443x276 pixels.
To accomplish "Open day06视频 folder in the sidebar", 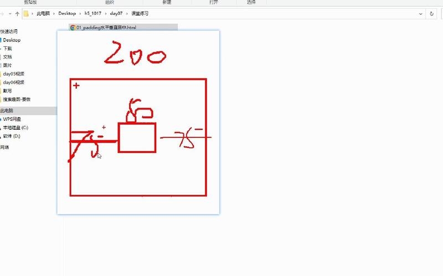I will click(13, 82).
